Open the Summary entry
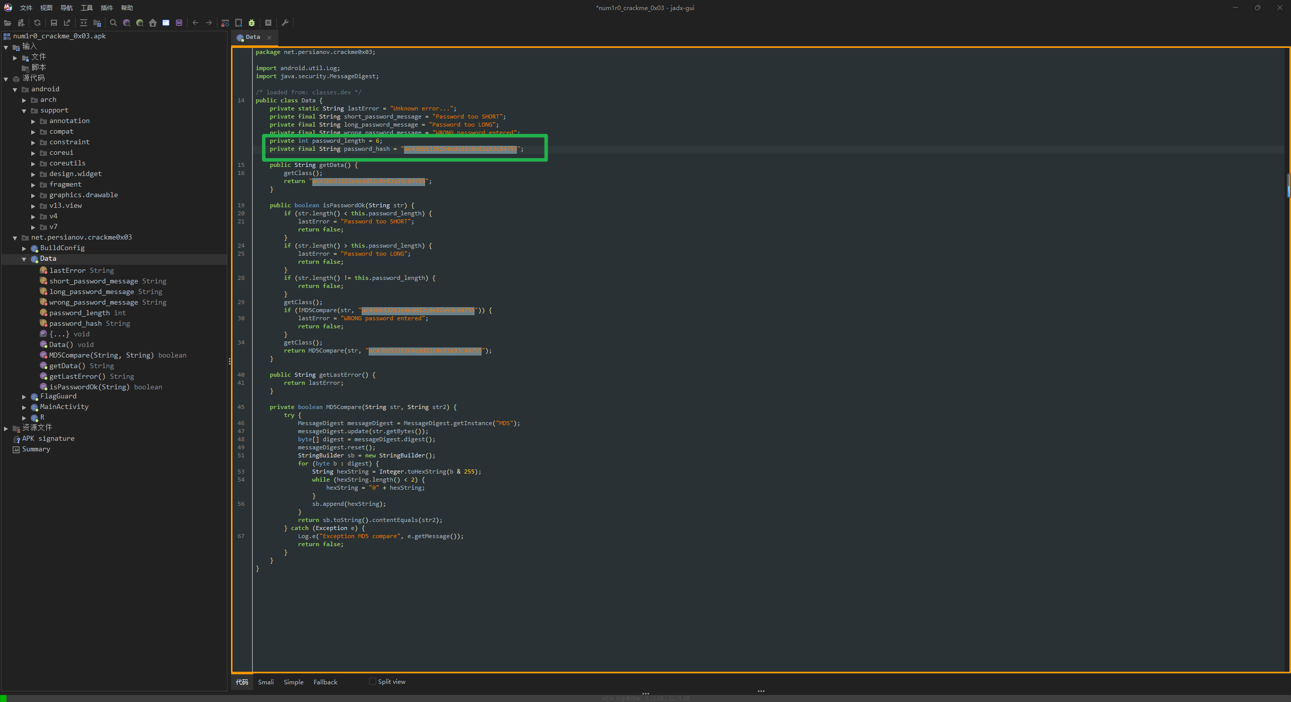Viewport: 1291px width, 702px height. [x=36, y=449]
